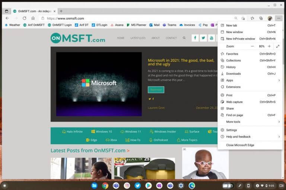
Task: Go to the ABOUT nav link
Action: 155,38
